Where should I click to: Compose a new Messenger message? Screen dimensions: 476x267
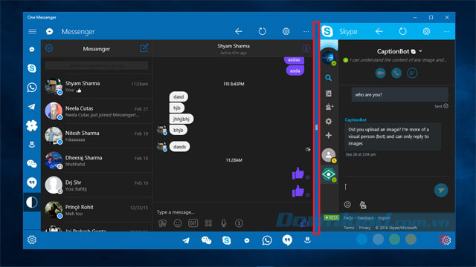coord(144,48)
